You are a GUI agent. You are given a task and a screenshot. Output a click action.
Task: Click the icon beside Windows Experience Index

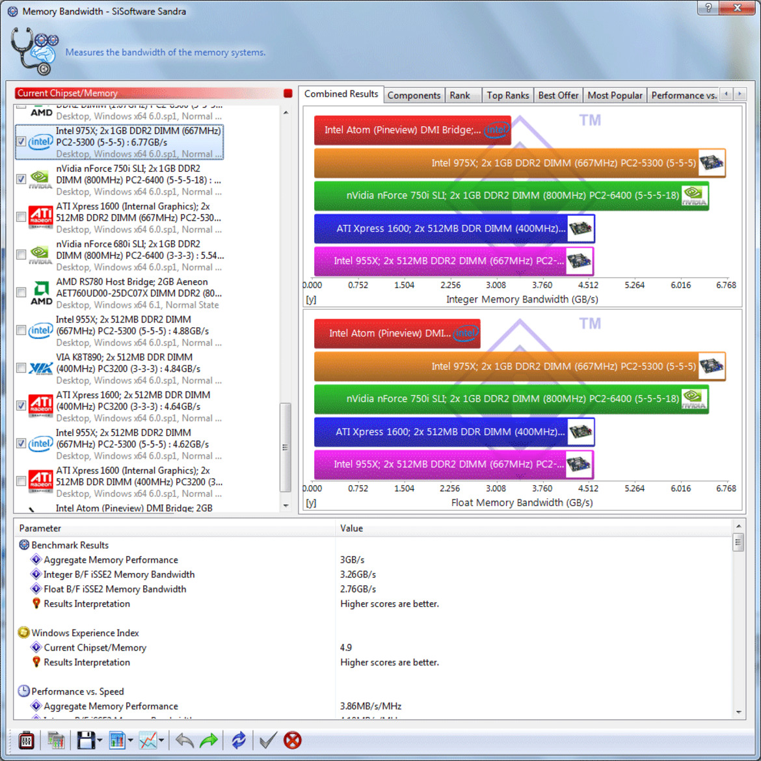pyautogui.click(x=23, y=632)
